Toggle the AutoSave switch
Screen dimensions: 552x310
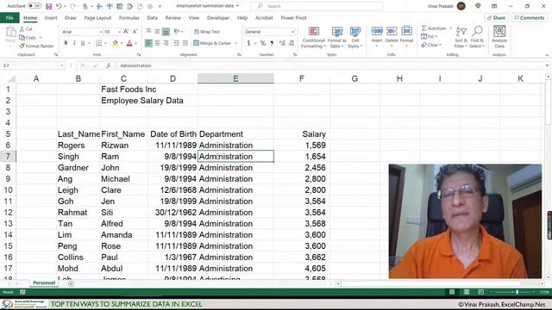click(34, 6)
